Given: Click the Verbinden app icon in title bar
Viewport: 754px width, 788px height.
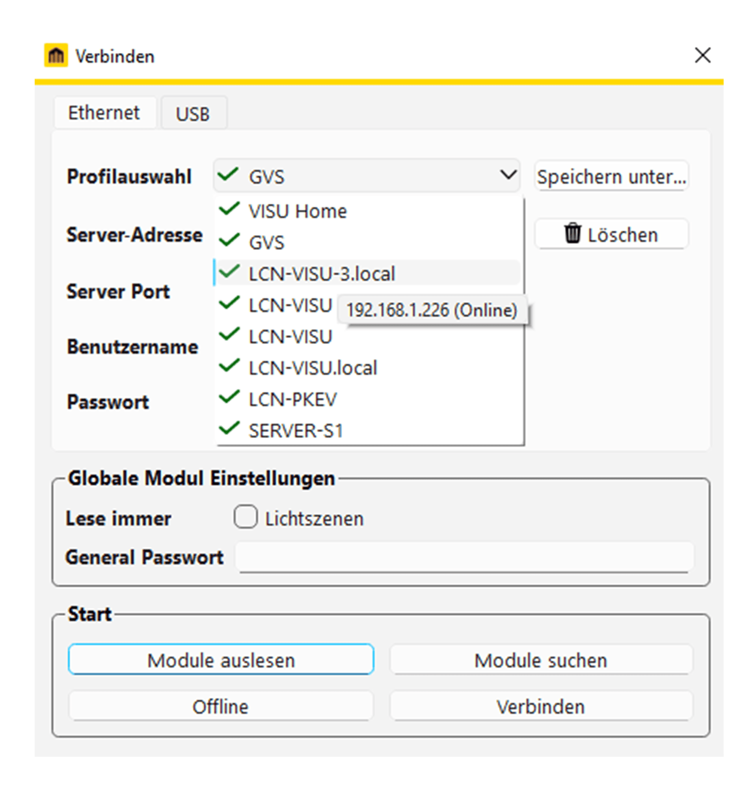Looking at the screenshot, I should 56,55.
